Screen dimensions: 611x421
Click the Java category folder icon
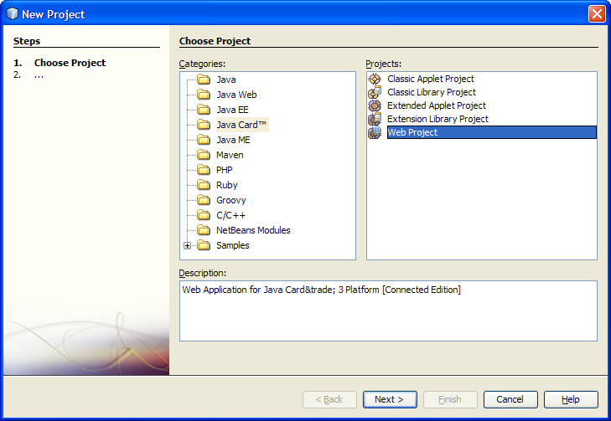click(x=203, y=80)
